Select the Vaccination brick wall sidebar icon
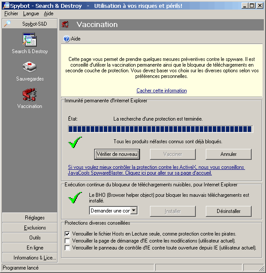Viewport: 266px width, 273px height. click(30, 94)
